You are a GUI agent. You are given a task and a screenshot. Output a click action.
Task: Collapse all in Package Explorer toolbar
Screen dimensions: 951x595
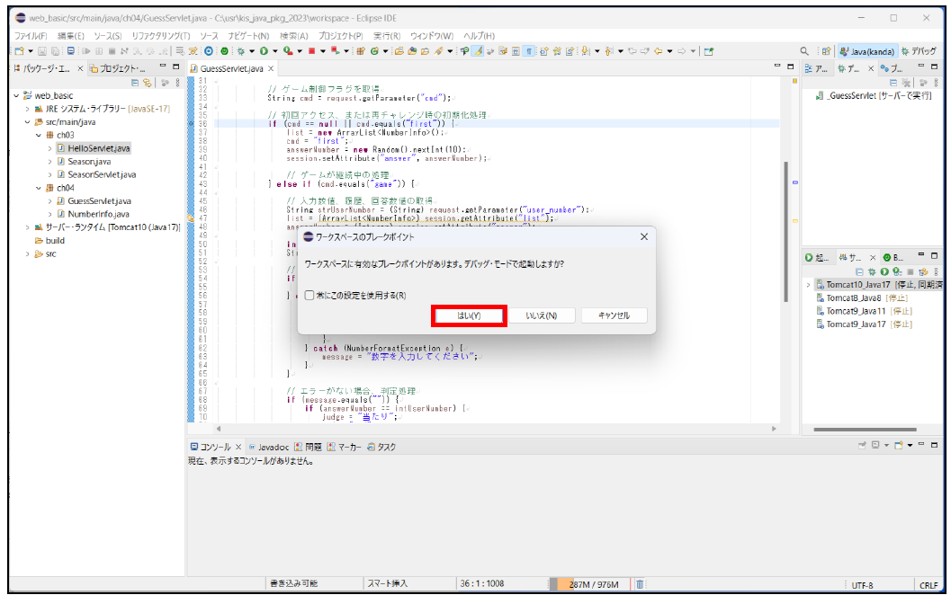click(136, 82)
